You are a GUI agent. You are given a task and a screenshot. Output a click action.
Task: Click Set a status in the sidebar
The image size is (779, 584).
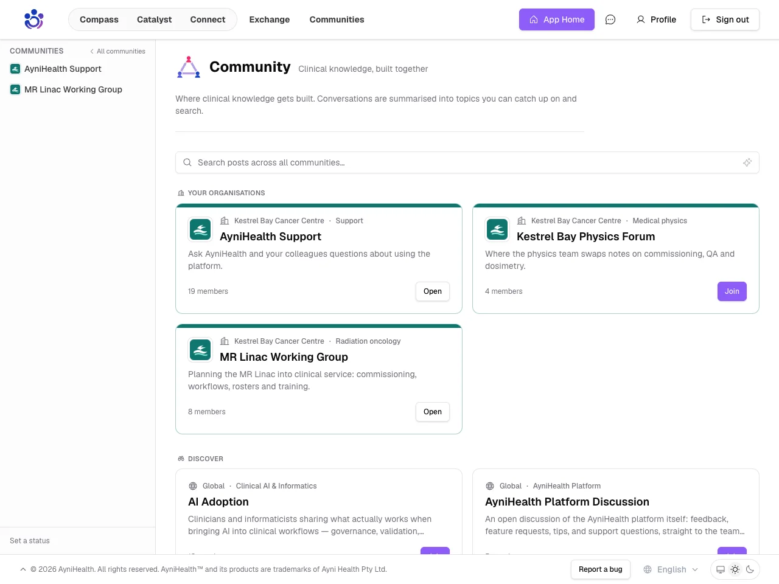(x=30, y=541)
